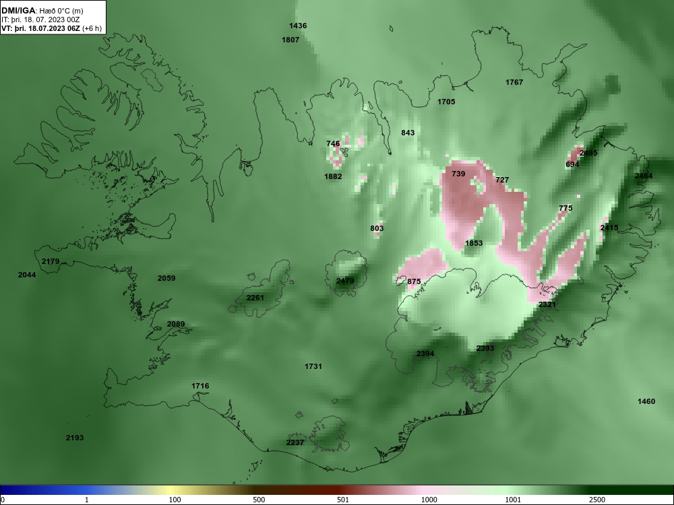Select the 2089 height value
This screenshot has height=505, width=674.
tap(176, 325)
